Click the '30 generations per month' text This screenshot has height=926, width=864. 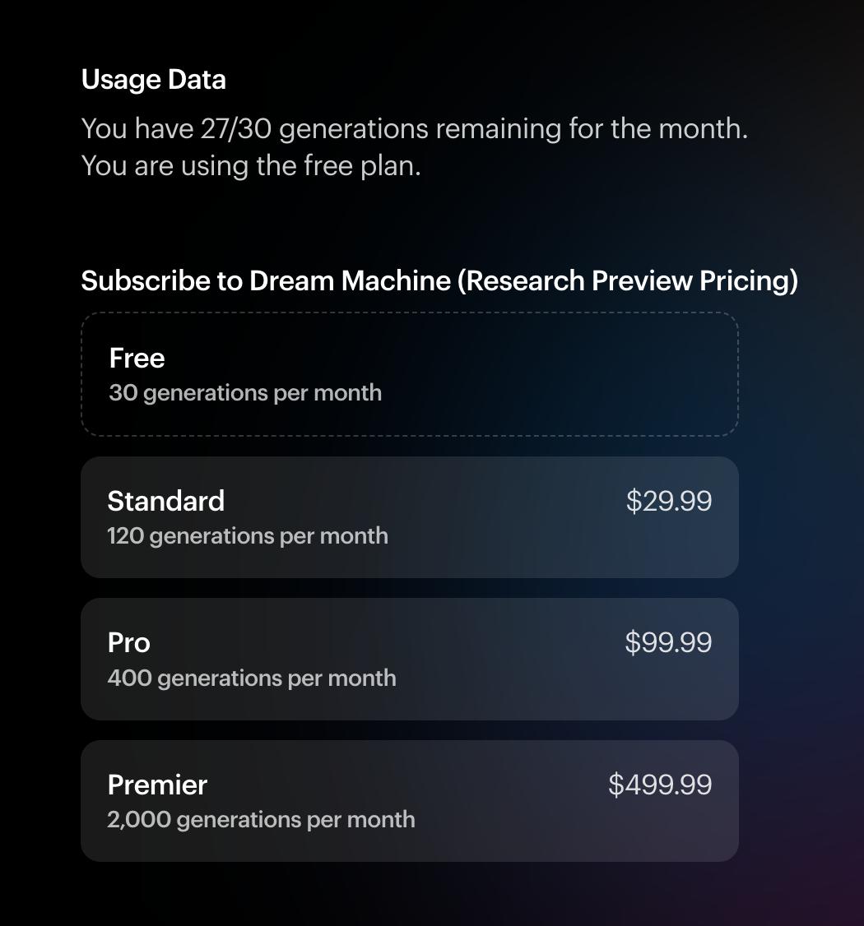pos(245,392)
